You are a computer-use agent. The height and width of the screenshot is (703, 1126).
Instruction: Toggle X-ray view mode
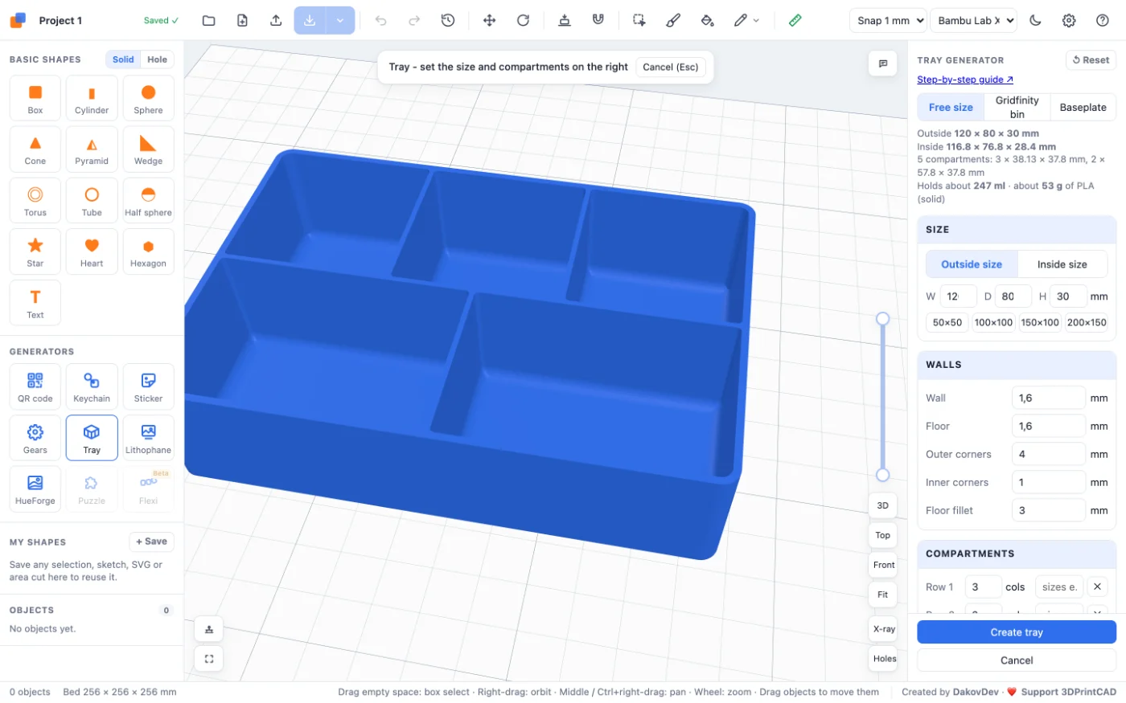click(x=884, y=629)
